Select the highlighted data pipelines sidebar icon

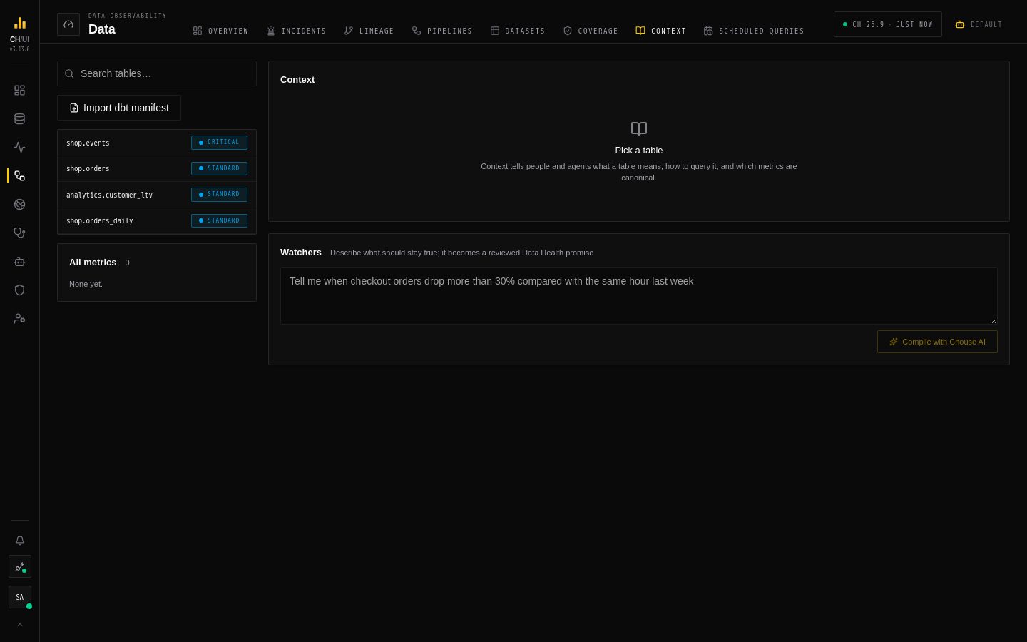point(19,175)
